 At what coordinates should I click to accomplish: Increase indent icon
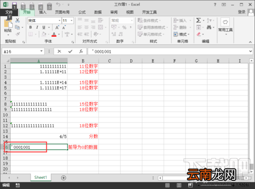(x=87, y=34)
